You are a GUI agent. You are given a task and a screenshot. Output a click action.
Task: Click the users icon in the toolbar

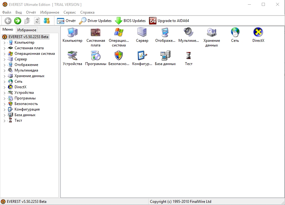pos(46,21)
